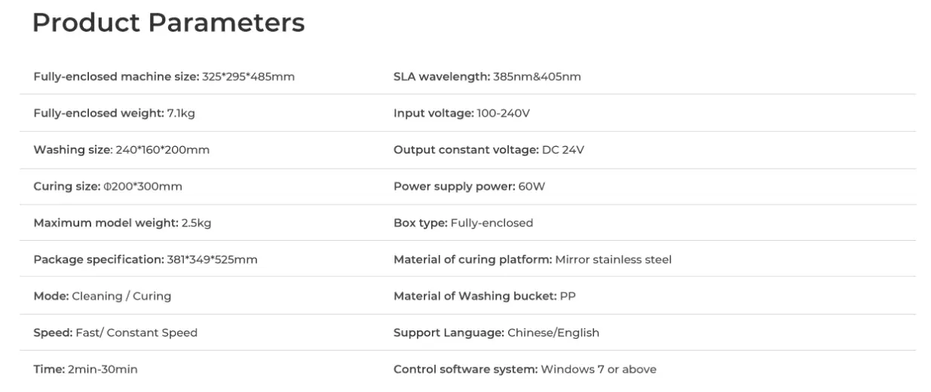The image size is (931, 392).
Task: Select the Mode Cleaning / Curing row
Action: (102, 296)
